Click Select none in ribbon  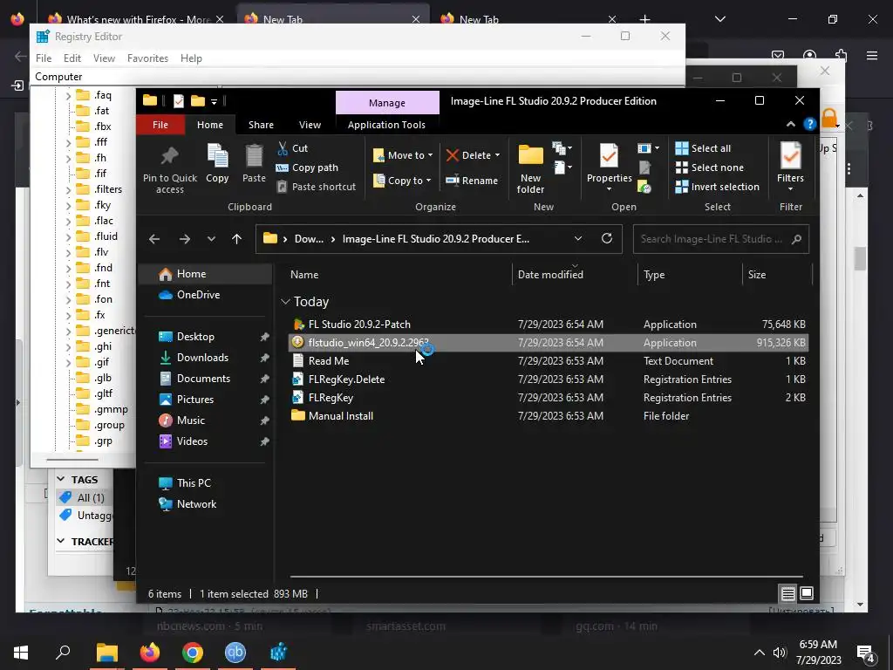[x=710, y=167]
